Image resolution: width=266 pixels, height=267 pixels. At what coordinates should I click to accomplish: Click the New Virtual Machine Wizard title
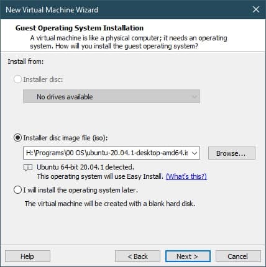coord(52,10)
